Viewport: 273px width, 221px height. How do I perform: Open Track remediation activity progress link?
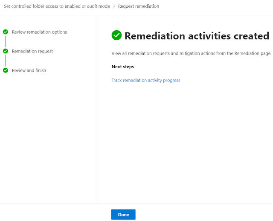click(146, 80)
